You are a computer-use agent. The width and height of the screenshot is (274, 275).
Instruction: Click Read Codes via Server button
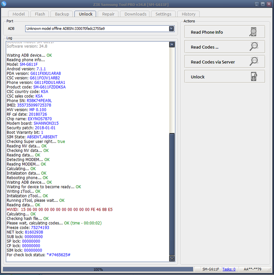225,62
